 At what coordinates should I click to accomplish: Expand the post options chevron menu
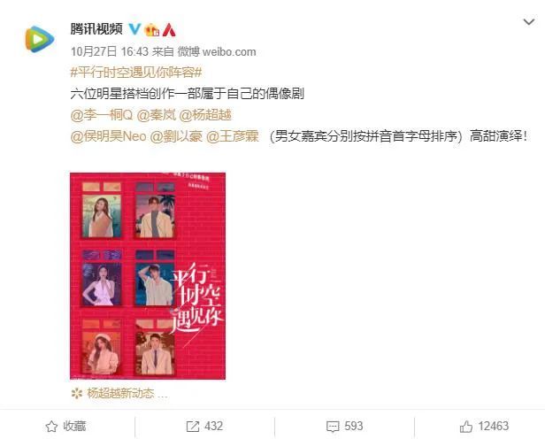(529, 22)
